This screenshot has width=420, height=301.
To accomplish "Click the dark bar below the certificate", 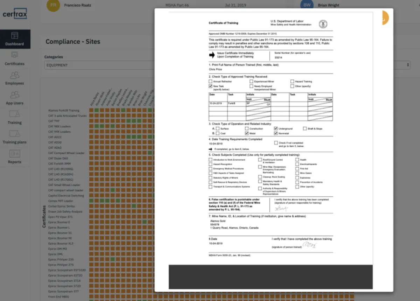I will click(x=271, y=277).
